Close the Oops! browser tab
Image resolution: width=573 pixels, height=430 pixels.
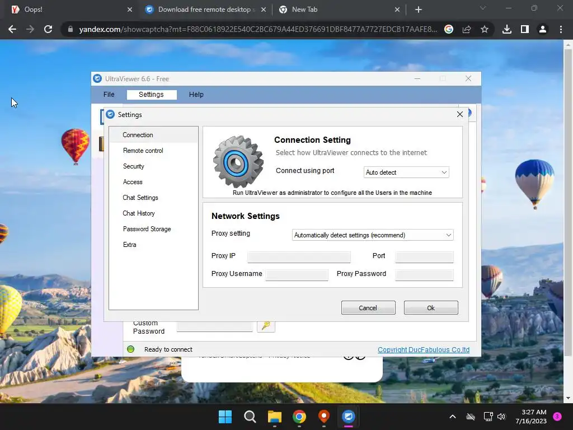click(130, 10)
